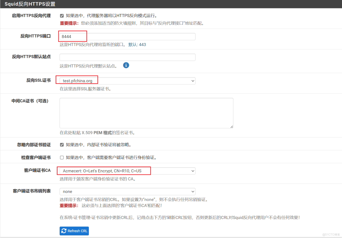342x238 pixels.
Task: Click the 客户端证书CA dropdown arrow
Action: [193, 171]
